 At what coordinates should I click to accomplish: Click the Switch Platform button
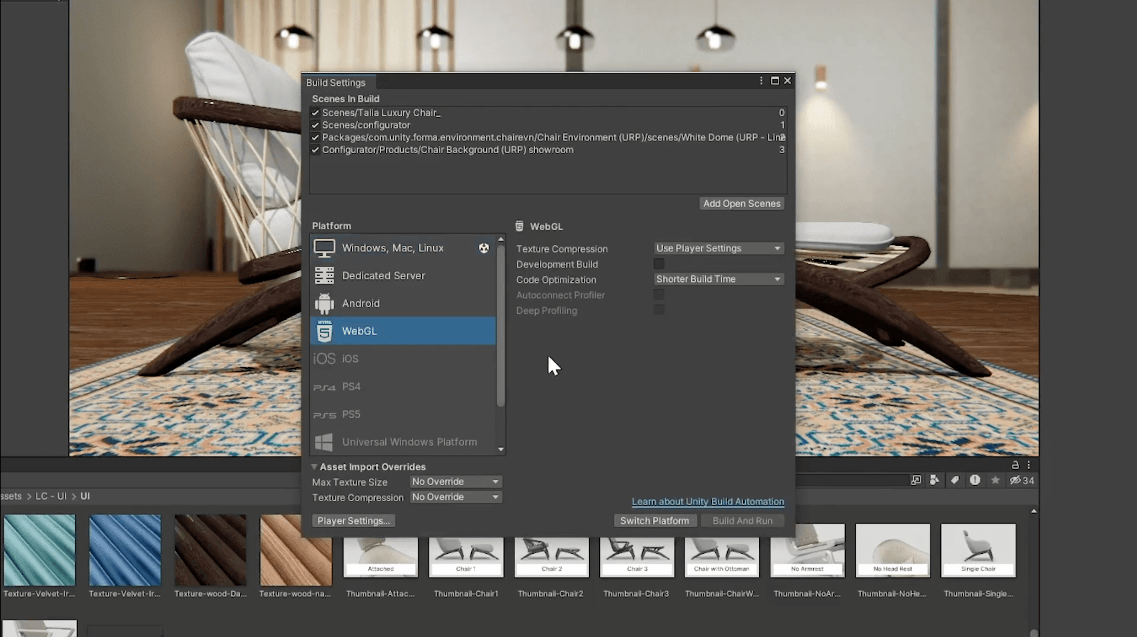click(655, 520)
